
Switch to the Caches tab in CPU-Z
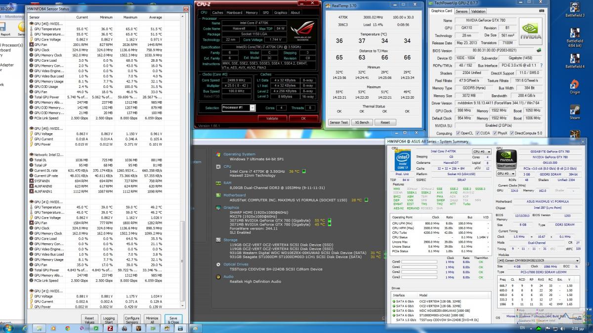tap(217, 13)
